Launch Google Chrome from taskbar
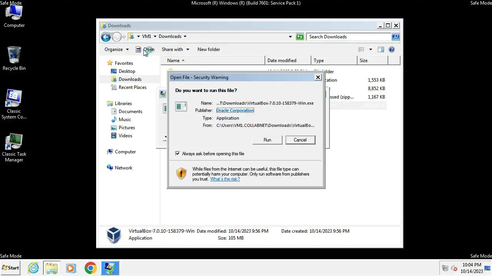This screenshot has height=276, width=492. (x=90, y=268)
